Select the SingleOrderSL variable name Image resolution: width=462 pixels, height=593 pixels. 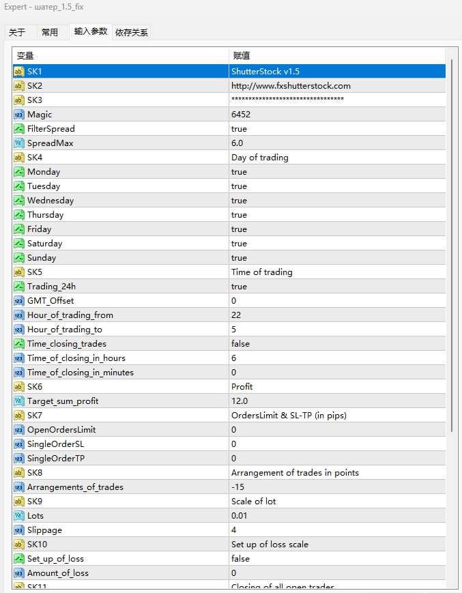55,444
